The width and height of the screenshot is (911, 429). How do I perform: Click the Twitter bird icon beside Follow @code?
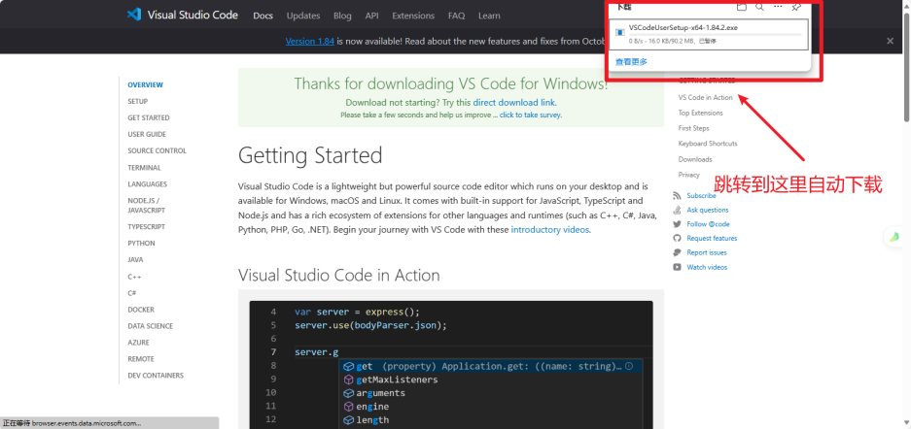point(677,224)
